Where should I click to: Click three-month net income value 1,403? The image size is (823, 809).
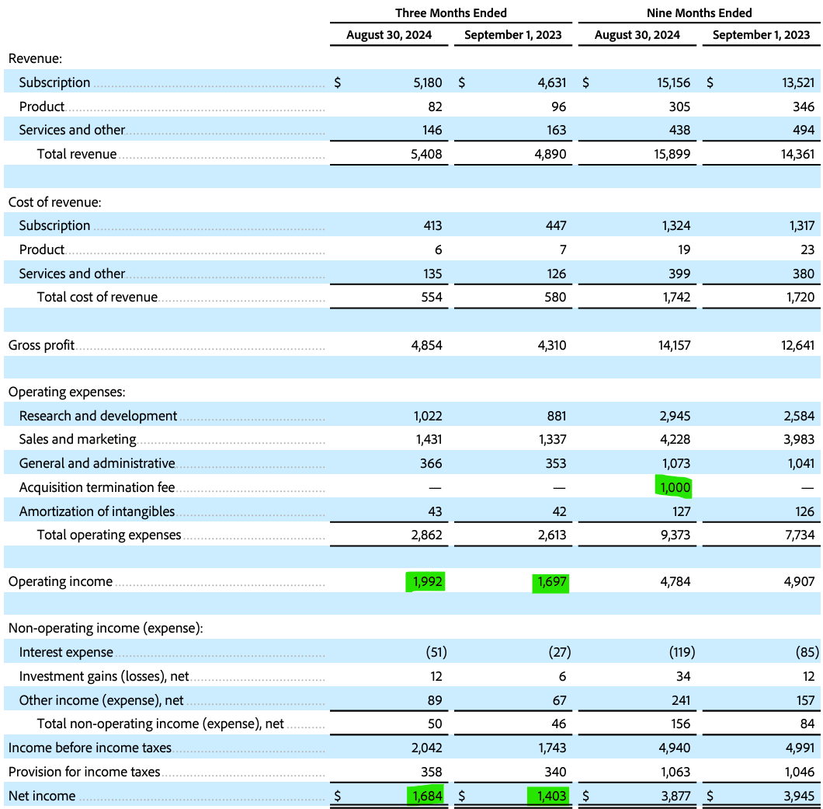[x=551, y=796]
